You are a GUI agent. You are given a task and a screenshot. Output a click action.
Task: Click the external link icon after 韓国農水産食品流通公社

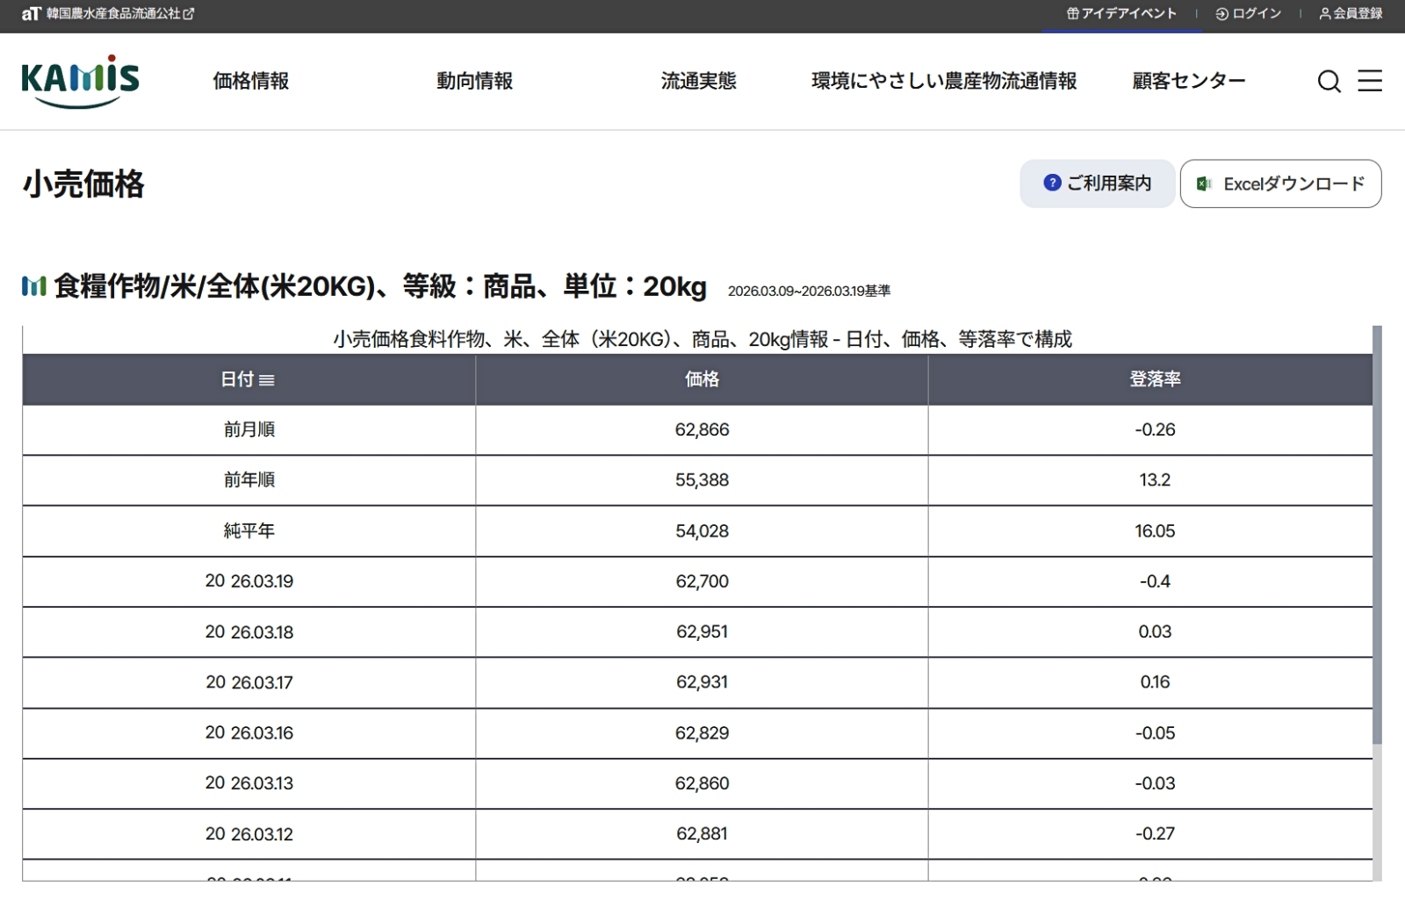pyautogui.click(x=189, y=14)
